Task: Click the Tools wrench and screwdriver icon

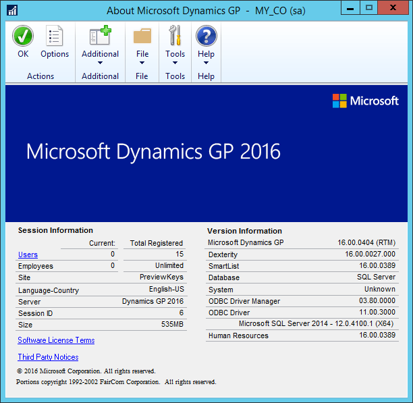Action: pos(175,35)
